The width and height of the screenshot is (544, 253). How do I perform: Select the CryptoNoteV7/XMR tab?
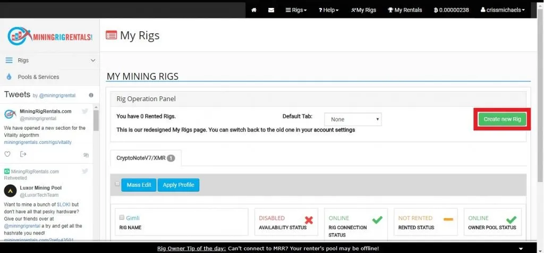click(146, 158)
